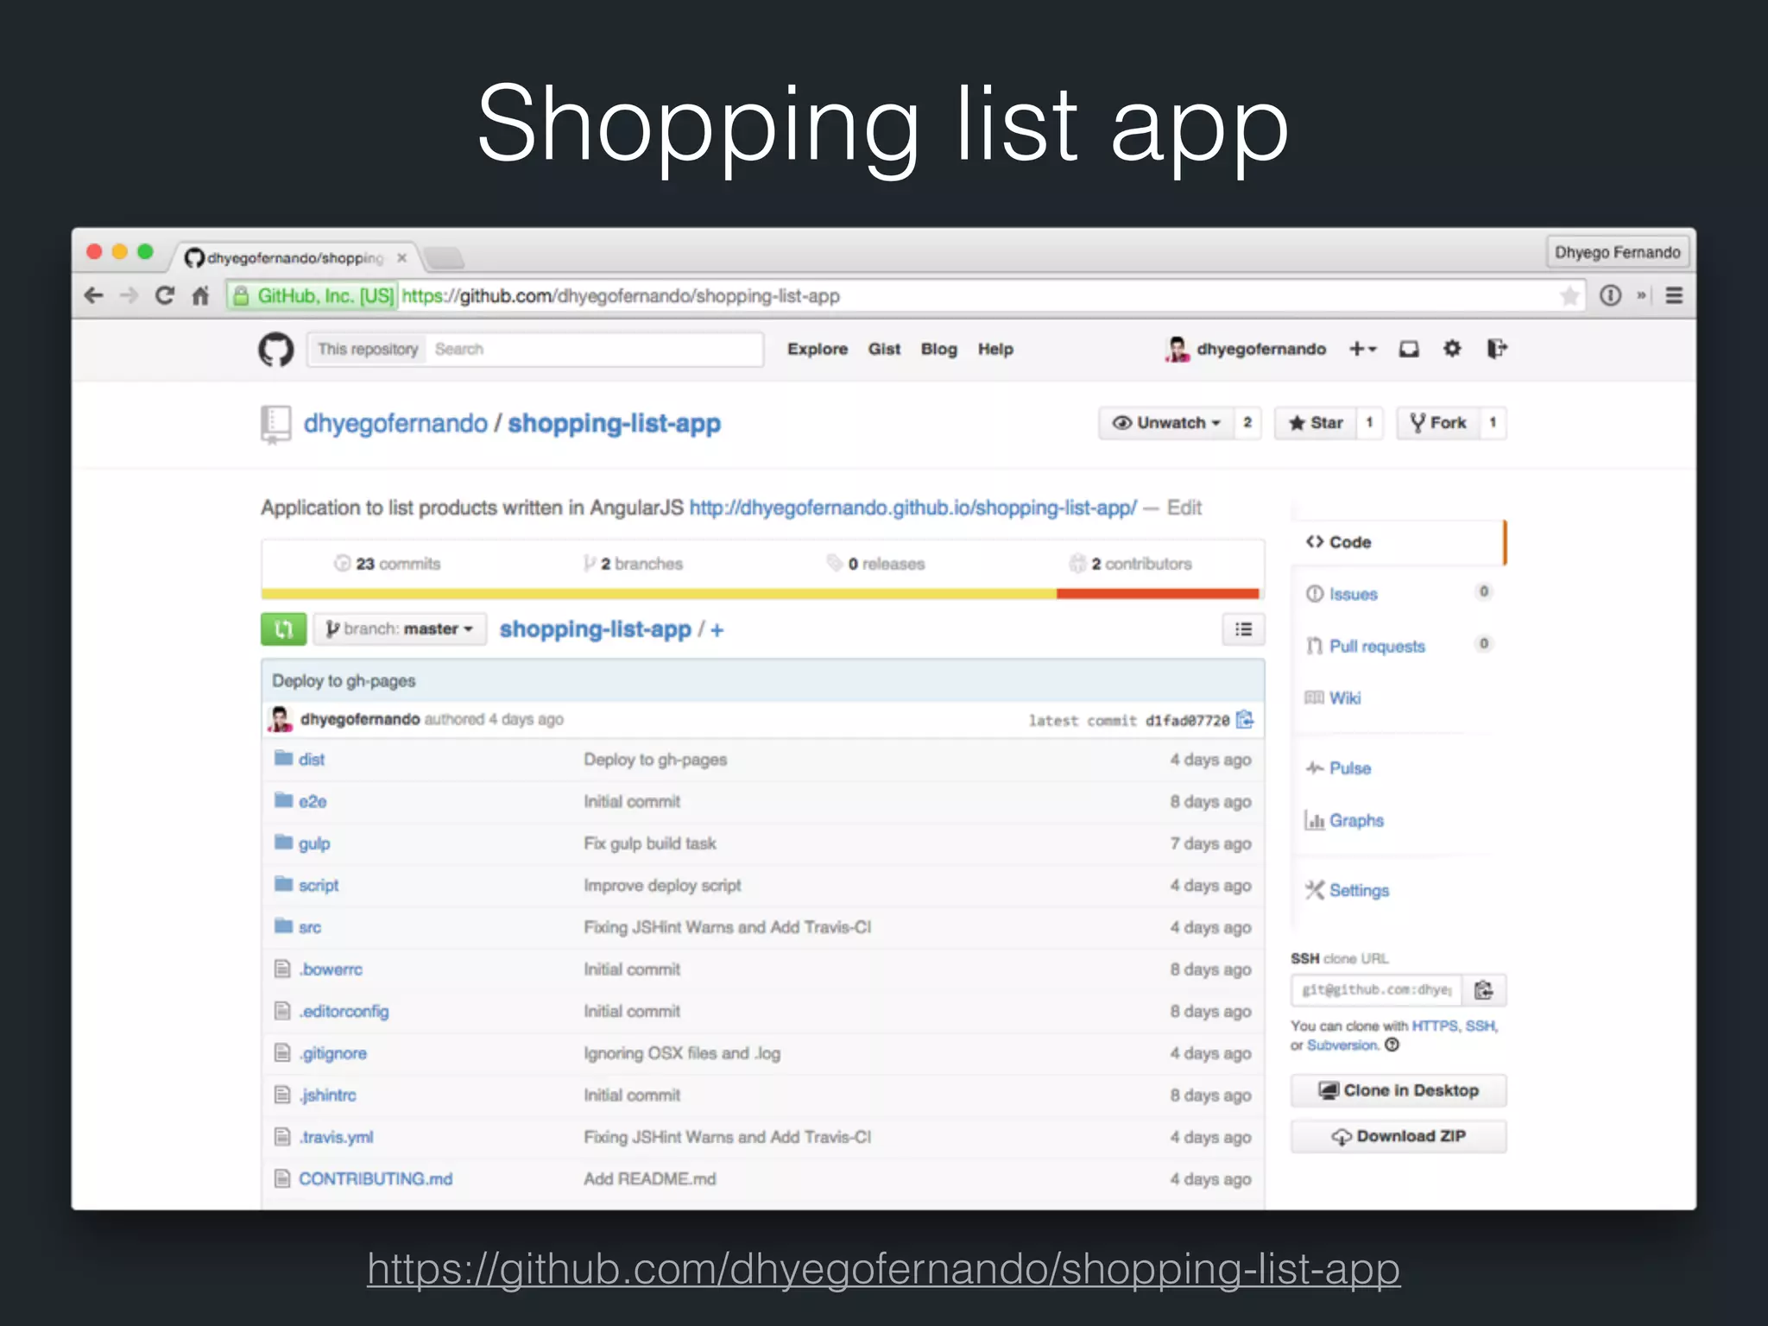Click the GitHub Octocat logo
1768x1326 pixels.
(x=276, y=350)
